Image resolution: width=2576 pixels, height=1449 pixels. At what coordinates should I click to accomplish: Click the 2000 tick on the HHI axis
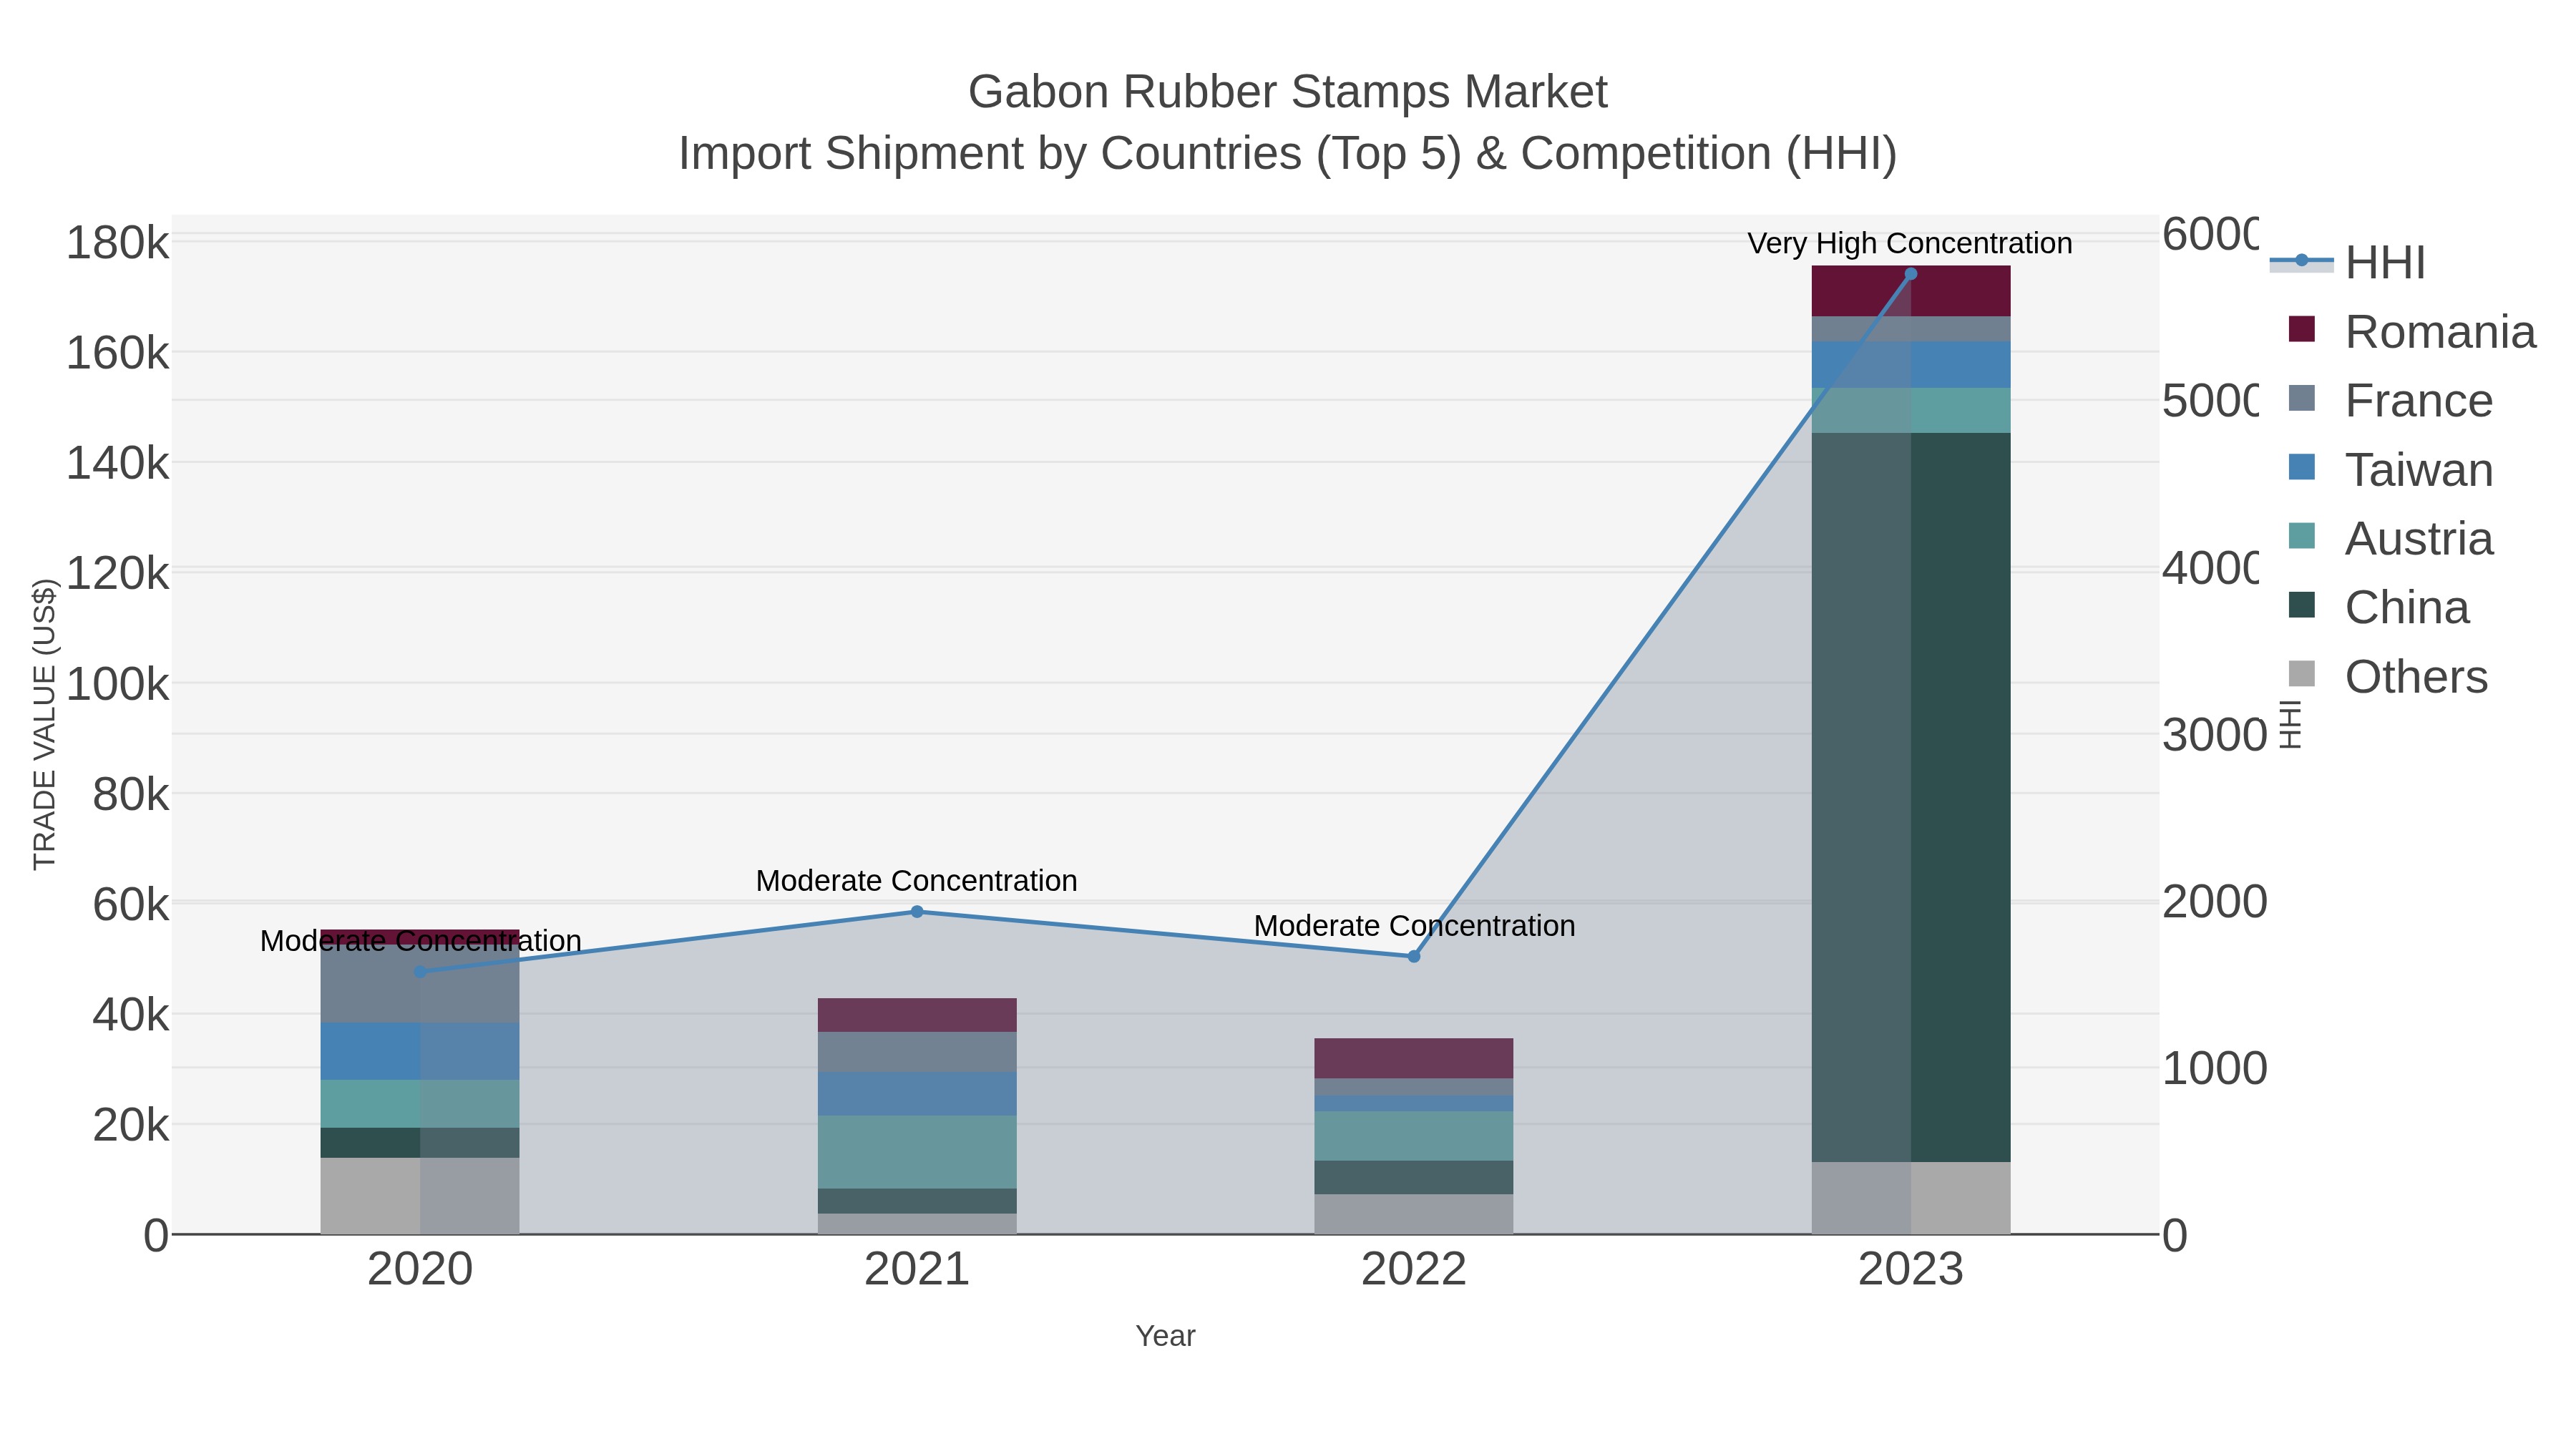click(x=2214, y=902)
